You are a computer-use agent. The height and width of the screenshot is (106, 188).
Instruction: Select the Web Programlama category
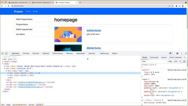tap(33, 19)
